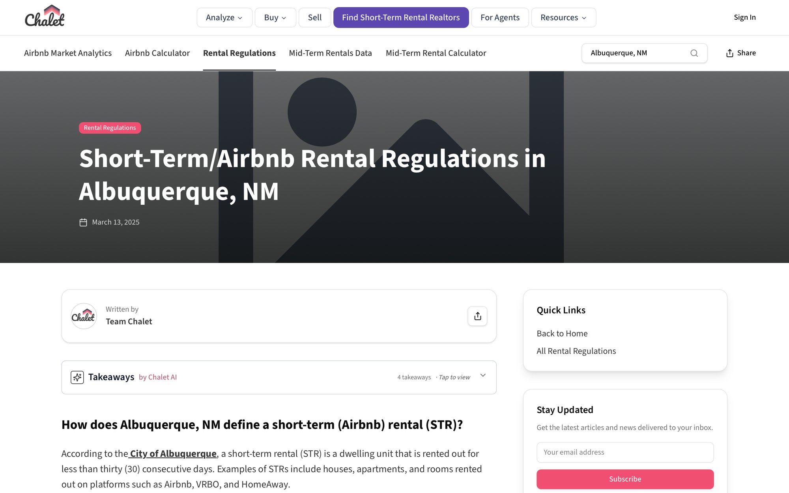Click the Subscribe button

pyautogui.click(x=625, y=479)
